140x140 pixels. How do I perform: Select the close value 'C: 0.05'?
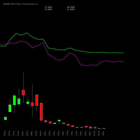tap(48, 7)
